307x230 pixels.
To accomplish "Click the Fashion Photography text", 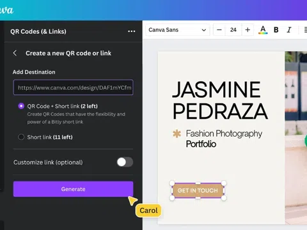I will (x=224, y=134).
